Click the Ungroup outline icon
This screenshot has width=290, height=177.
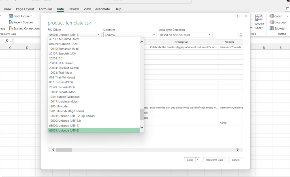(x=271, y=22)
